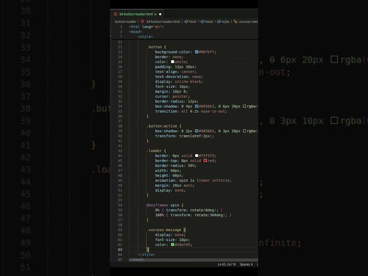Screen dimensions: 368x276
Task: Click line number 63 in gutter
Action: tap(120, 250)
